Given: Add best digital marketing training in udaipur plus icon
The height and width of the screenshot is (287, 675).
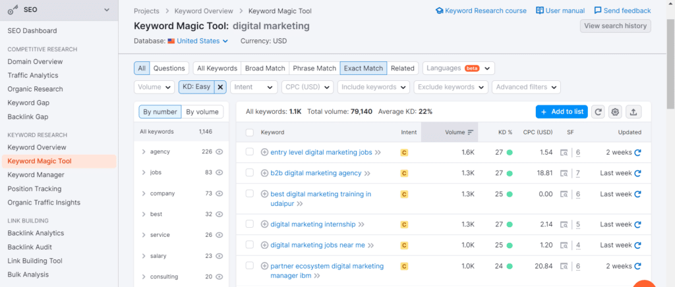Looking at the screenshot, I should [265, 194].
